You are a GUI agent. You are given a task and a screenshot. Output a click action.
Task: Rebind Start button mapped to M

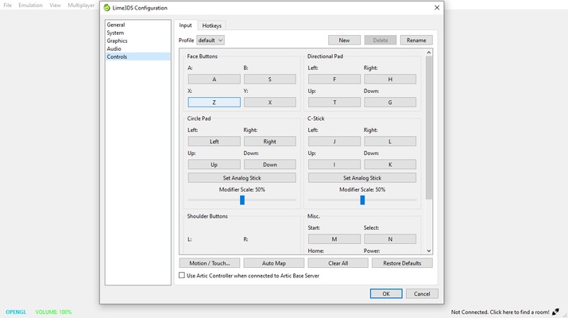click(x=334, y=239)
